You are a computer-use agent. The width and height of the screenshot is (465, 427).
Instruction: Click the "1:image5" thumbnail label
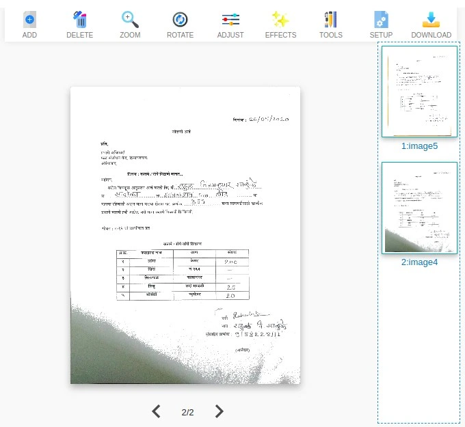click(419, 146)
